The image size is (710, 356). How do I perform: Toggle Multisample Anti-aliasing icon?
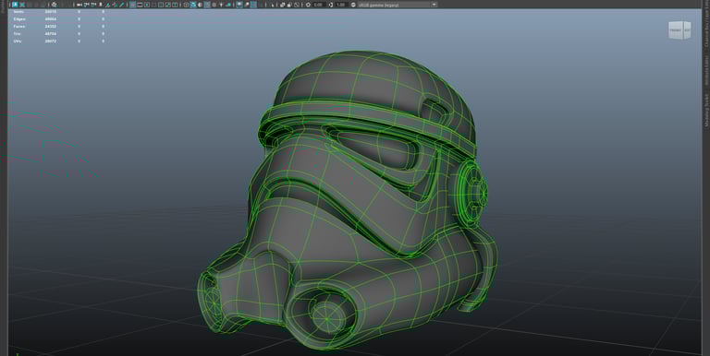(x=253, y=5)
